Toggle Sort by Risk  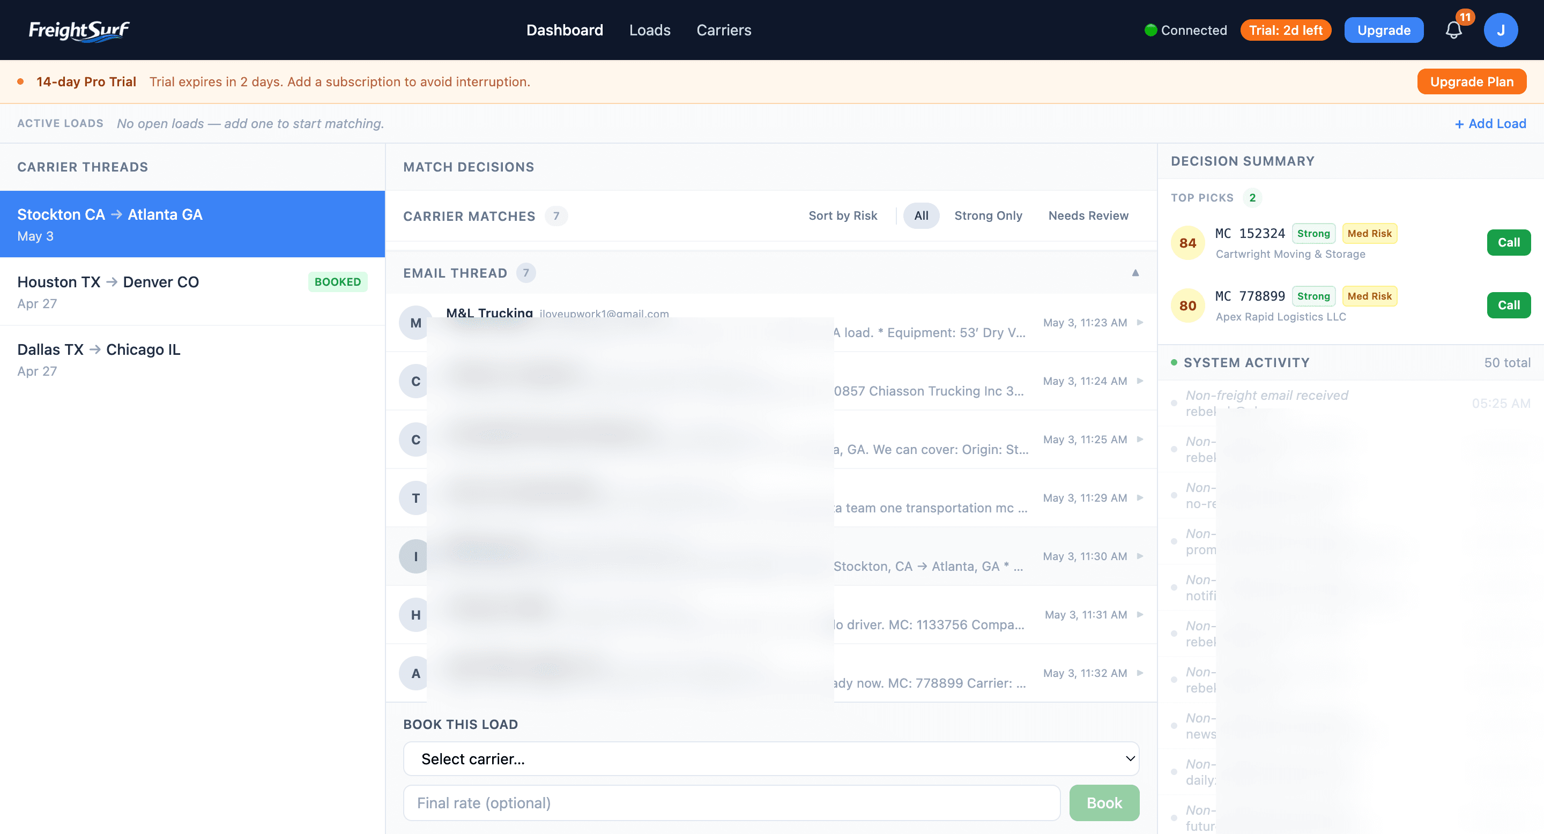coord(842,215)
